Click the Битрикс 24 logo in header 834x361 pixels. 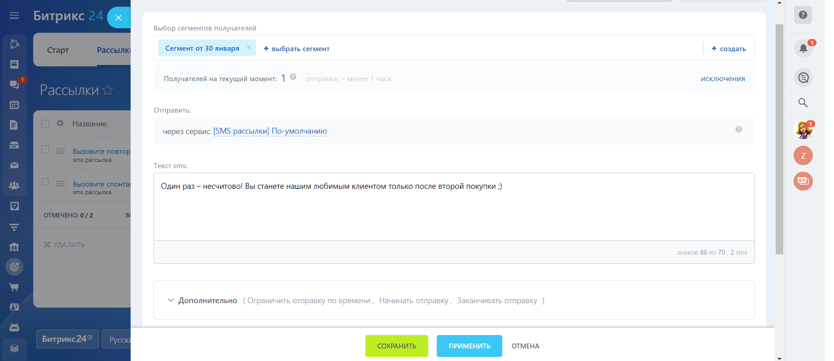coord(68,16)
